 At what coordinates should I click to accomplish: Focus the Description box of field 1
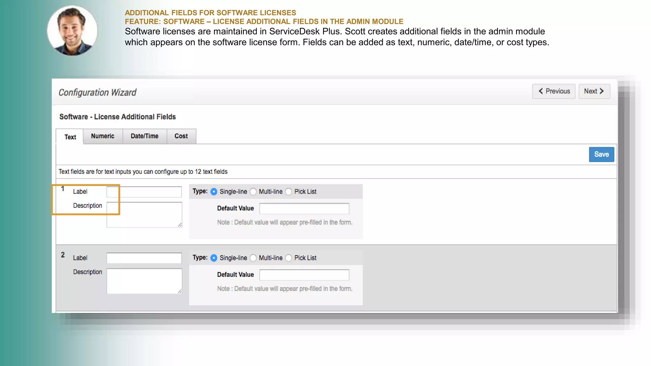pyautogui.click(x=144, y=215)
